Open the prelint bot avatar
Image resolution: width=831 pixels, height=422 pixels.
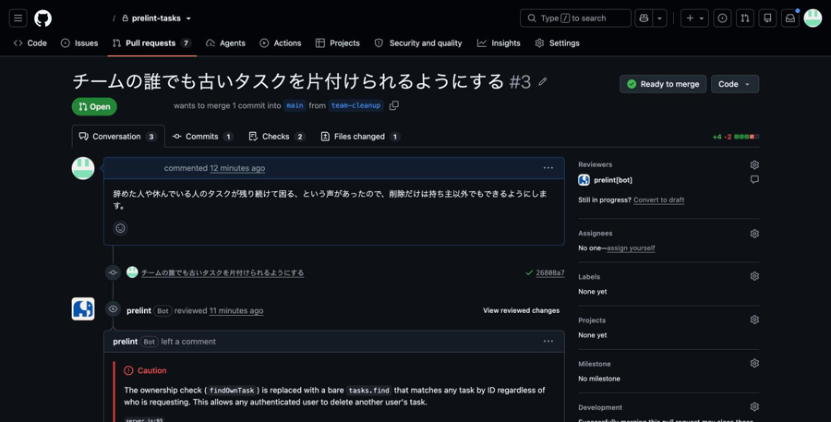pos(83,308)
